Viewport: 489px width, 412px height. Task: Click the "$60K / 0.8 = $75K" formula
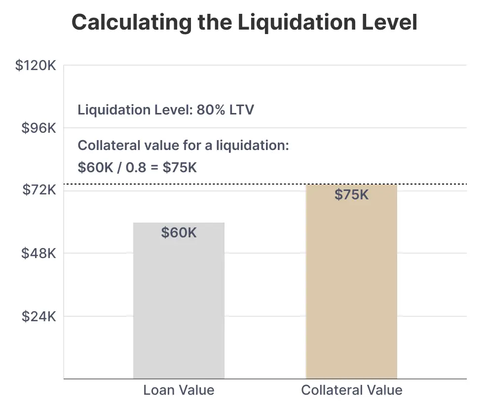tap(137, 168)
